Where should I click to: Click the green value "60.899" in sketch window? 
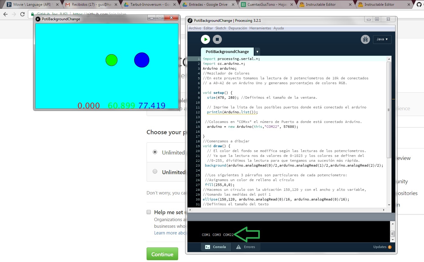coord(121,106)
